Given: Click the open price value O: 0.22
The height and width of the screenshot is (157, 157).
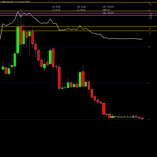Looking at the screenshot, I should pyautogui.click(x=56, y=7).
